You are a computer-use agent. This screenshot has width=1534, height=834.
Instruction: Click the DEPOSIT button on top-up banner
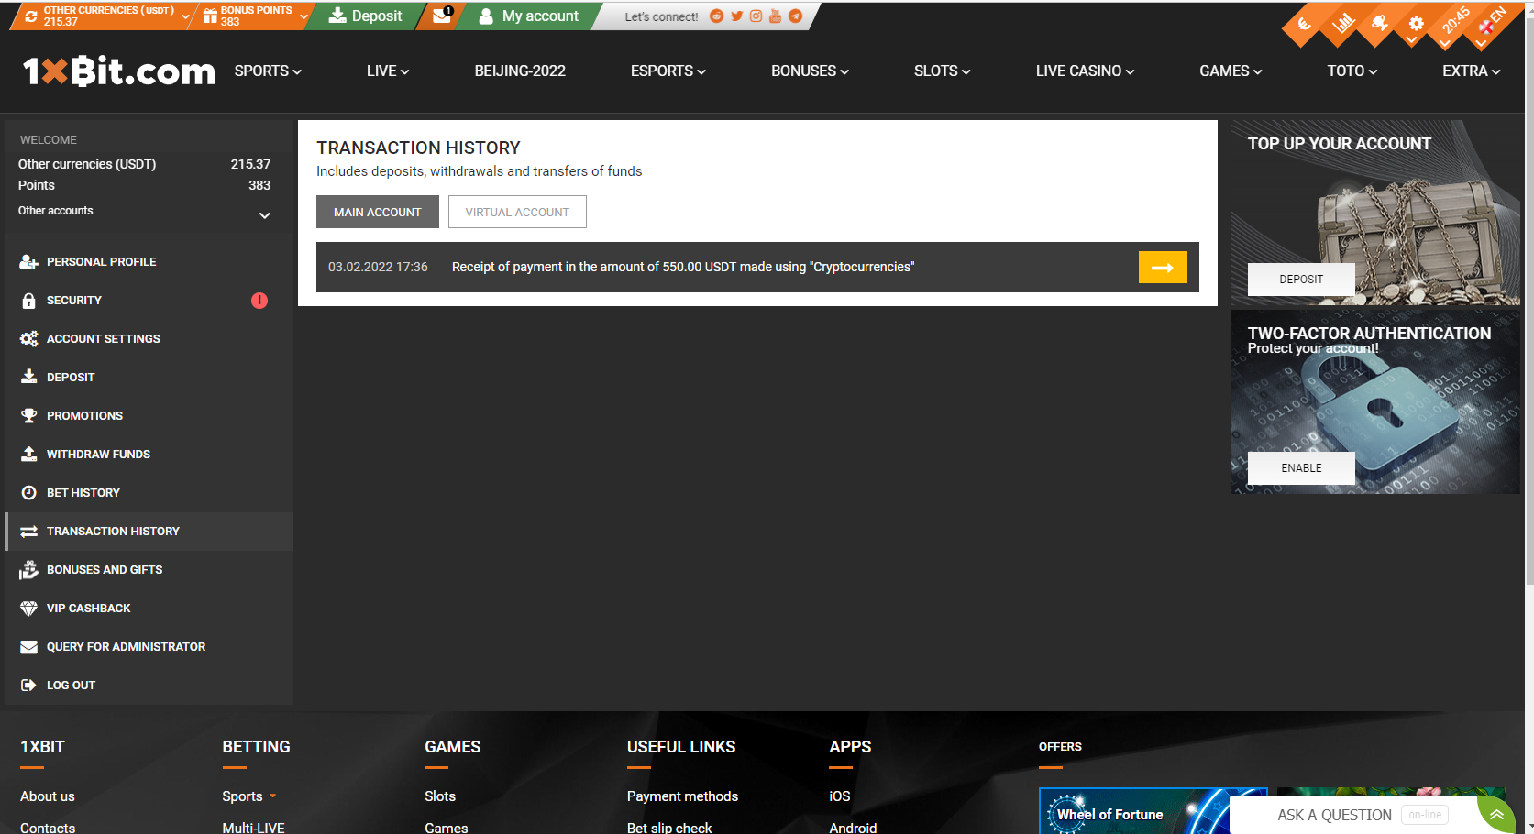pyautogui.click(x=1301, y=280)
